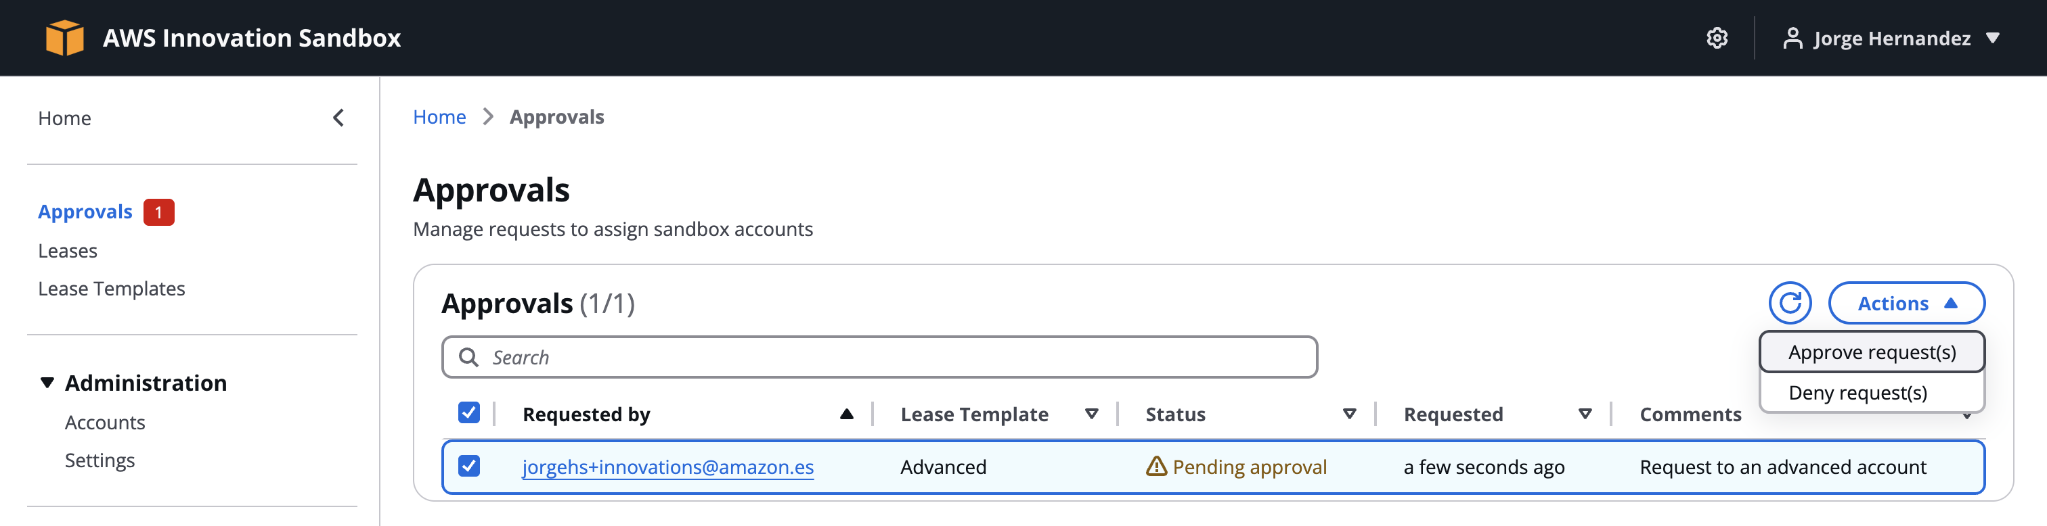The image size is (2047, 526).
Task: Click the Comments column header
Action: coord(1690,414)
